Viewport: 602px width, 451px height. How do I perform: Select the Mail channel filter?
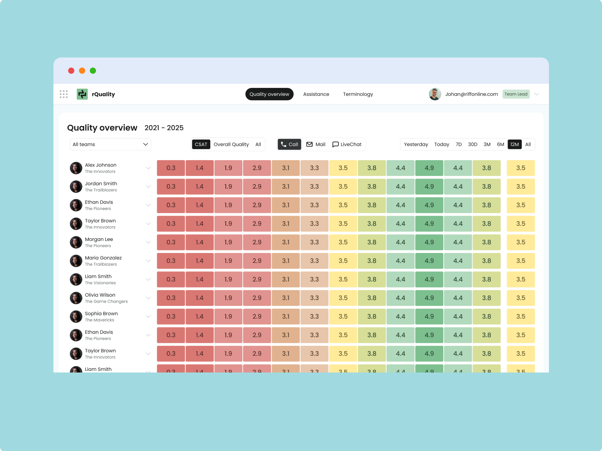[x=316, y=144]
